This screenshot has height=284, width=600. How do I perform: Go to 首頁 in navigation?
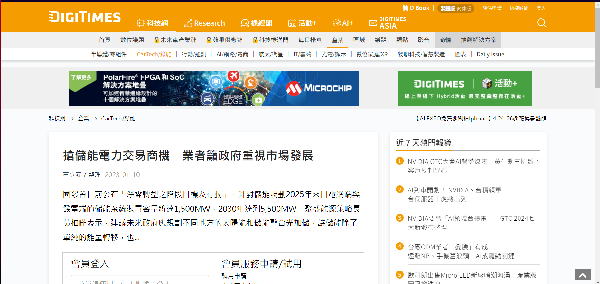[x=105, y=40]
